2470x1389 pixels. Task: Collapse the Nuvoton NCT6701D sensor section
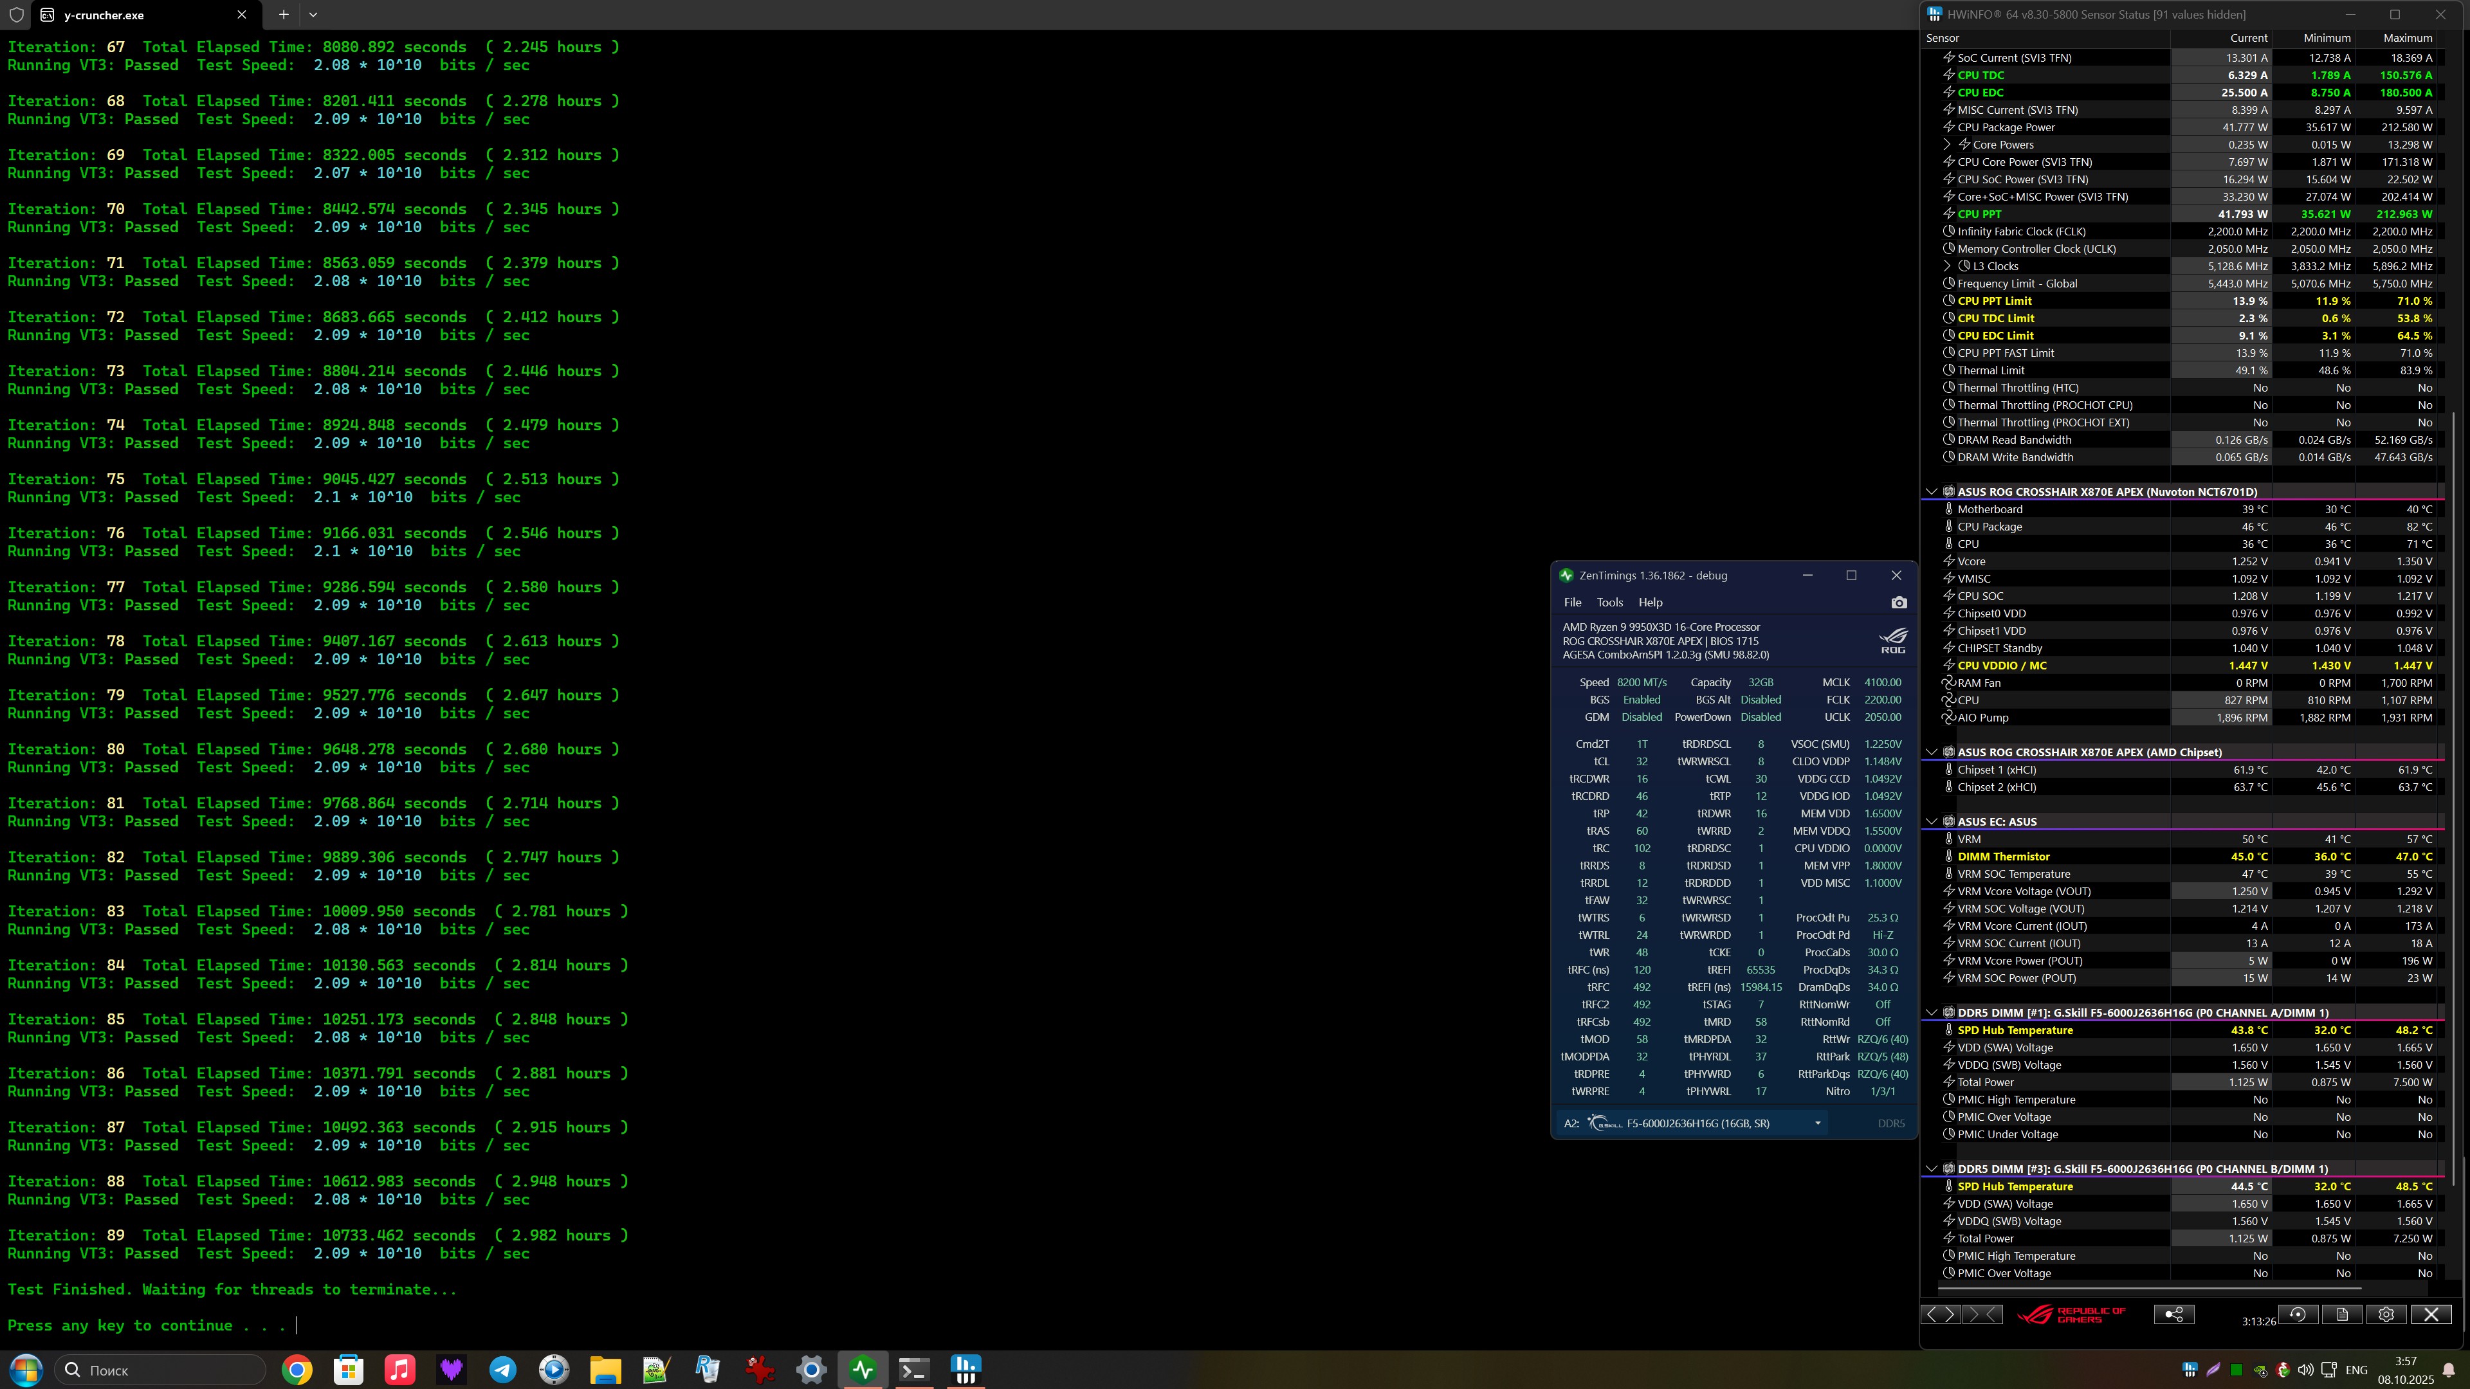pyautogui.click(x=1931, y=492)
